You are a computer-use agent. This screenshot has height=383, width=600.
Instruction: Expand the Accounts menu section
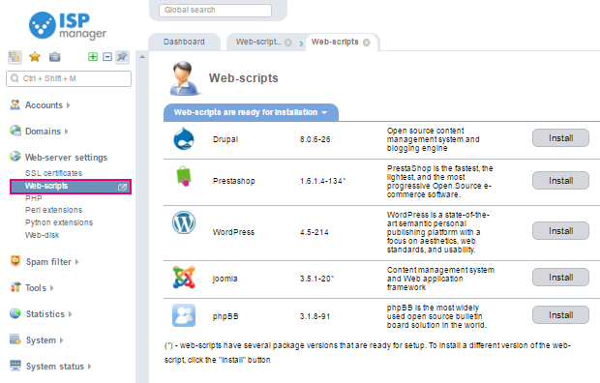[47, 105]
